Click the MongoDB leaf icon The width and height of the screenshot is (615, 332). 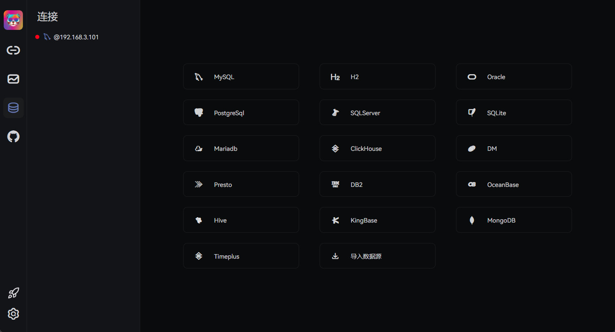coord(472,221)
